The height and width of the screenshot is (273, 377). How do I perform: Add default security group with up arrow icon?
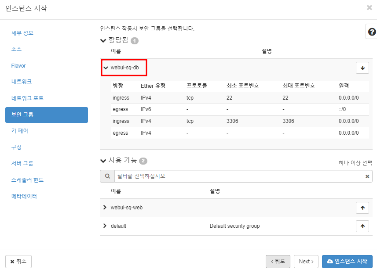click(x=362, y=226)
